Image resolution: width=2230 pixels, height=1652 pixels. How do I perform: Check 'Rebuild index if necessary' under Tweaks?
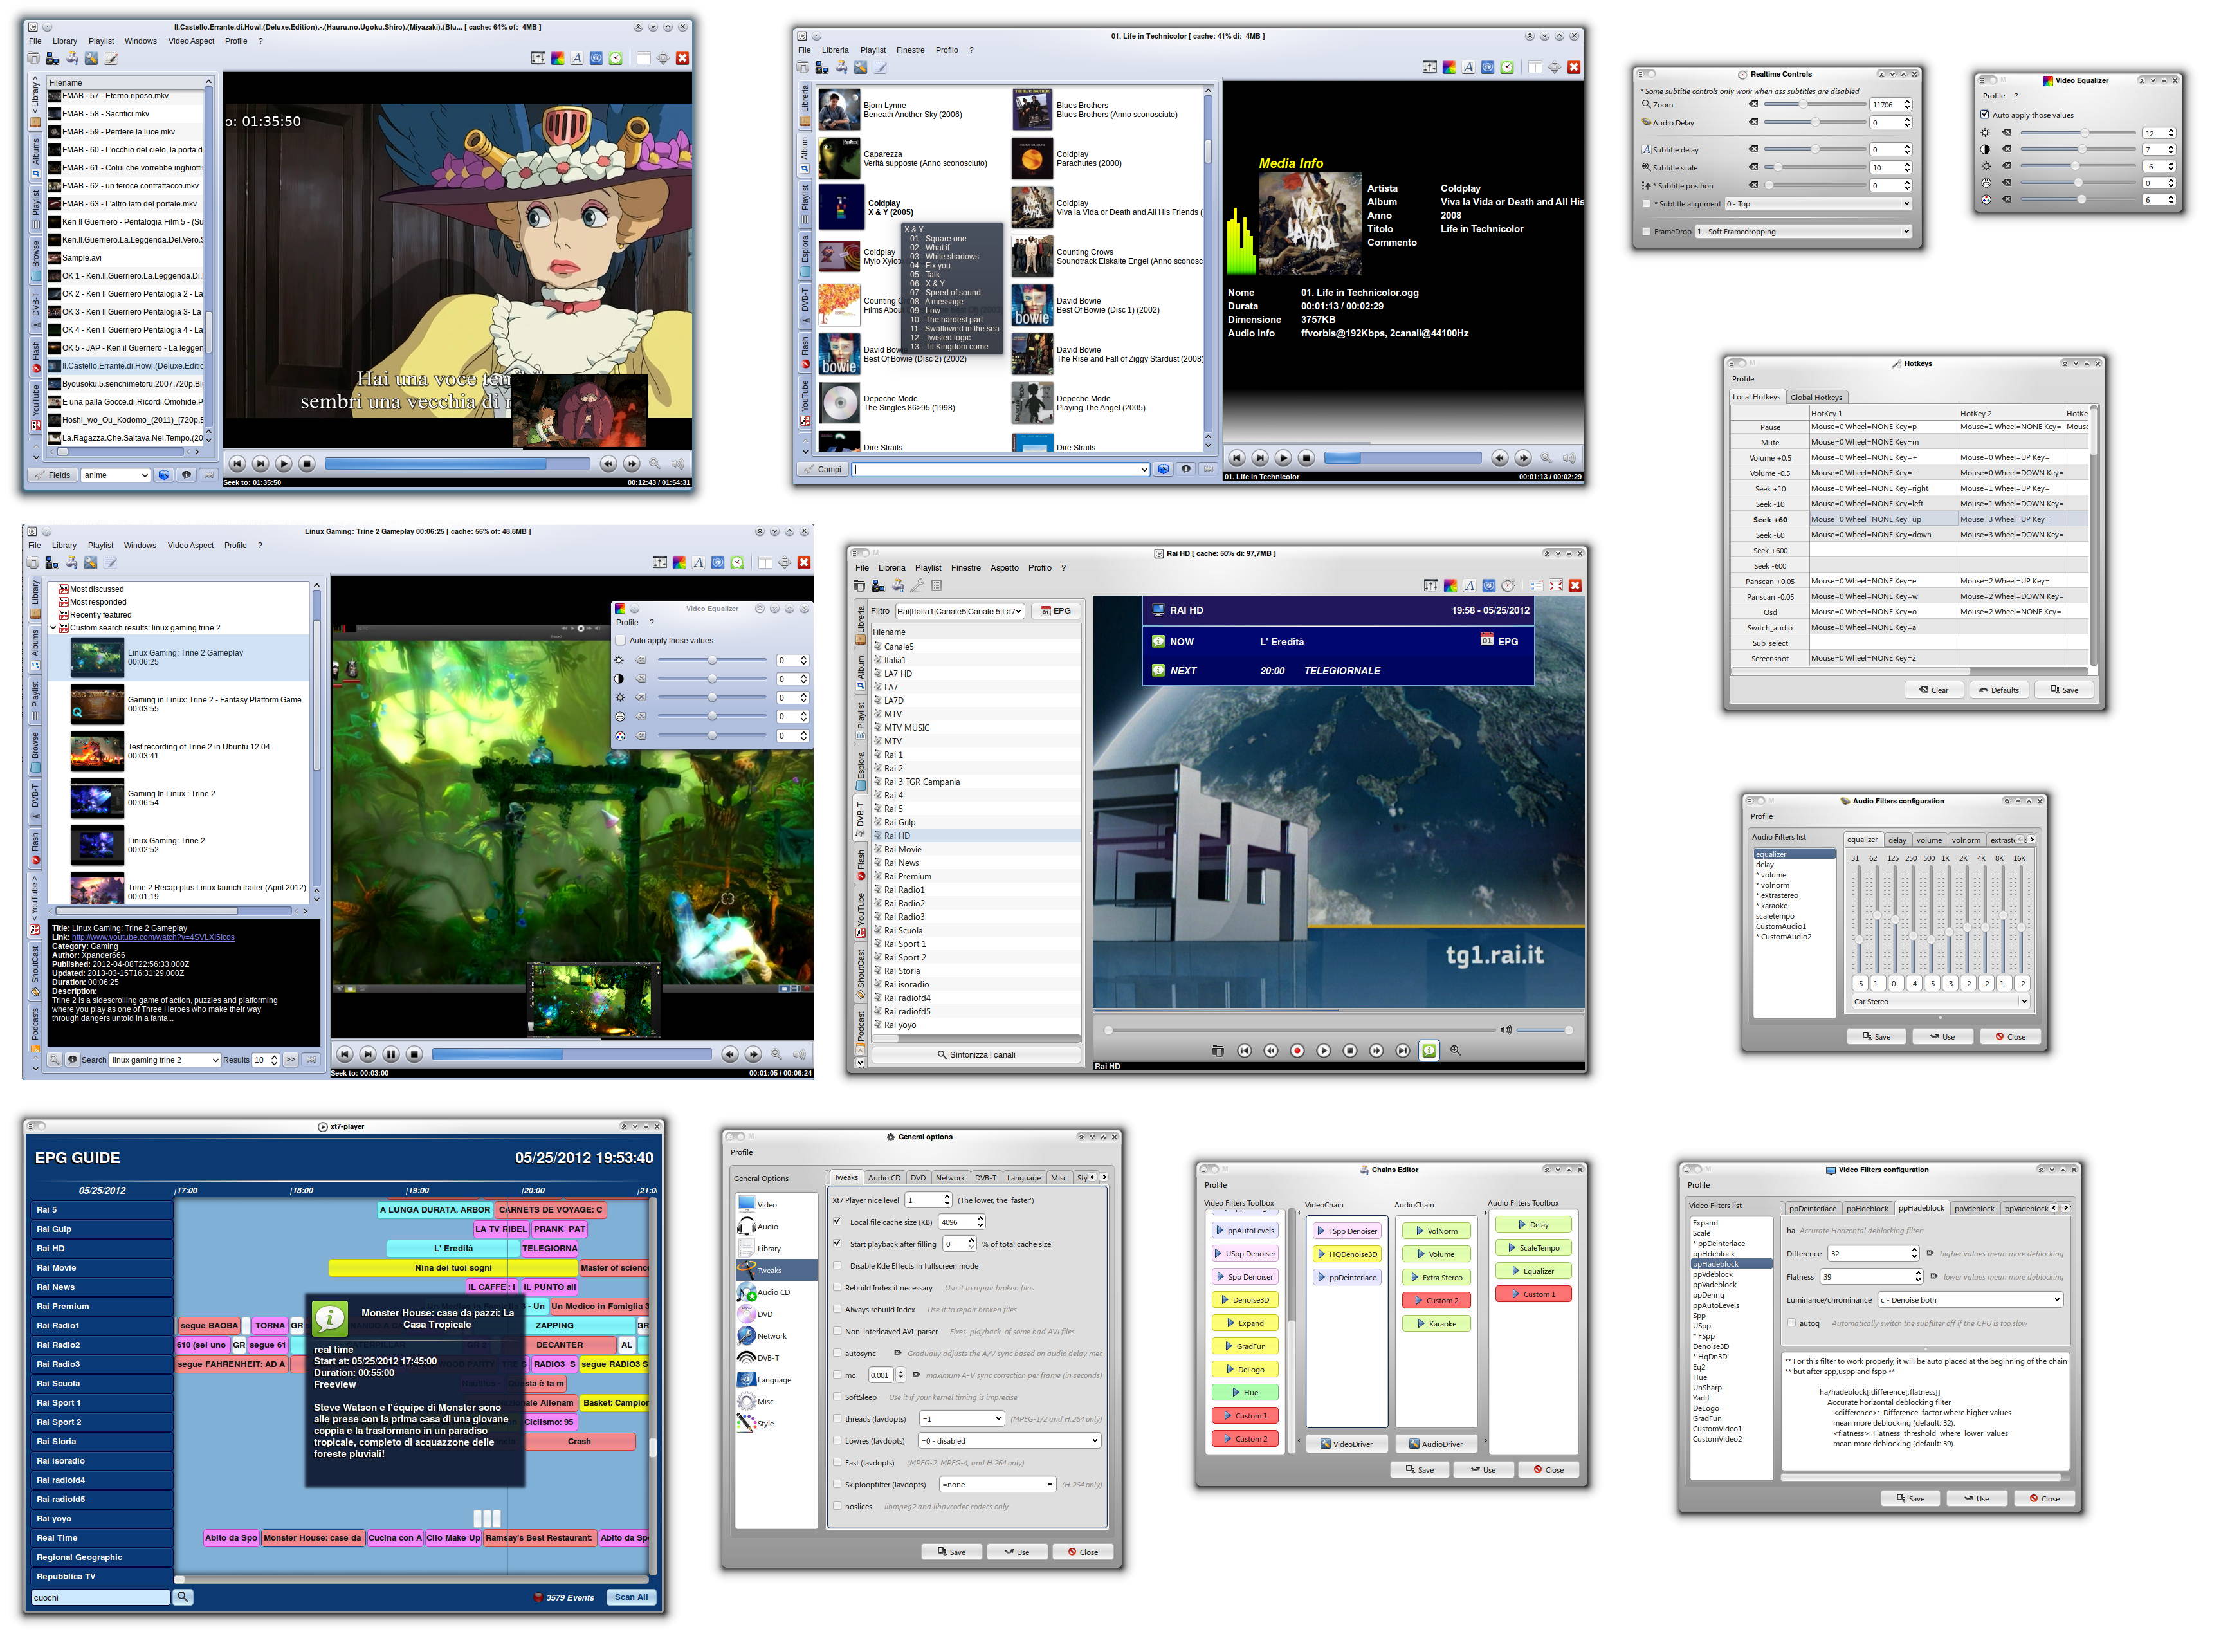tap(837, 1288)
